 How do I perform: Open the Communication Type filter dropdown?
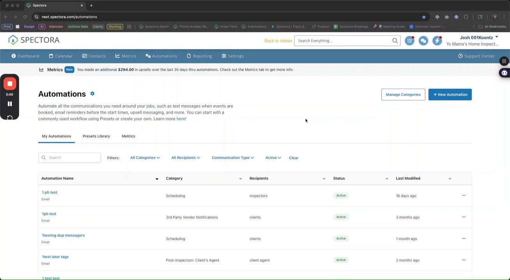(x=233, y=157)
